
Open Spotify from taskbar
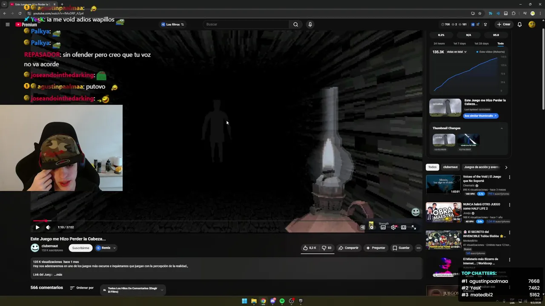pyautogui.click(x=282, y=301)
